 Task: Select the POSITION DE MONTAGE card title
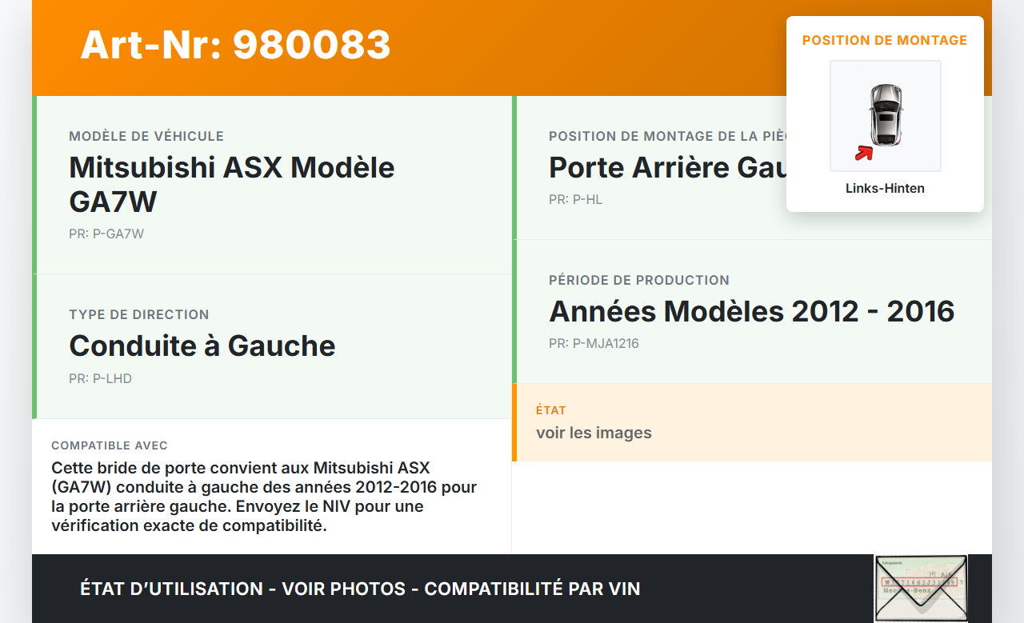885,40
